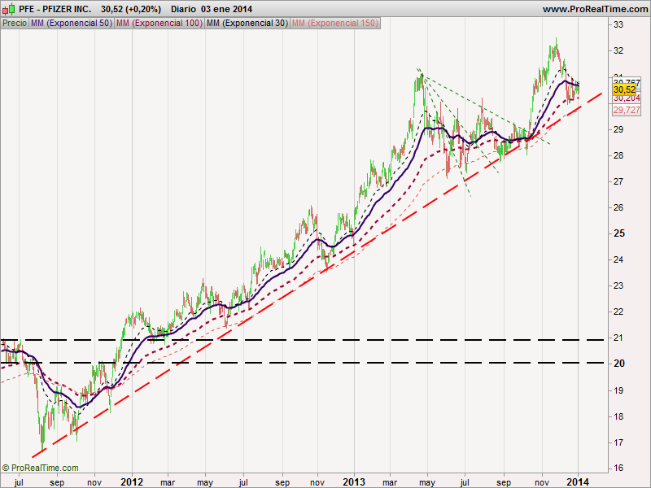Select the "MM (Exponencial 30)" legend label

[x=247, y=24]
